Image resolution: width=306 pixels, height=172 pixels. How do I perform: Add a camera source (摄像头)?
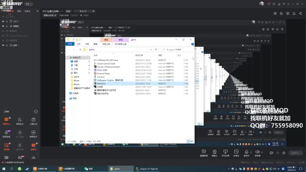pos(215,153)
